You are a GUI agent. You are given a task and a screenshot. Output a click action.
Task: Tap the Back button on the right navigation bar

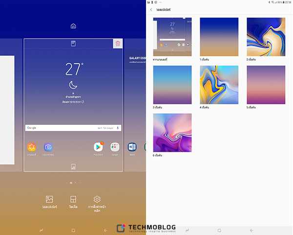[x=251, y=230]
